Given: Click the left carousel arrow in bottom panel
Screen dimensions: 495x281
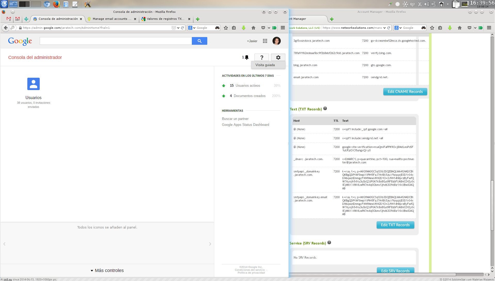Looking at the screenshot, I should 4,244.
